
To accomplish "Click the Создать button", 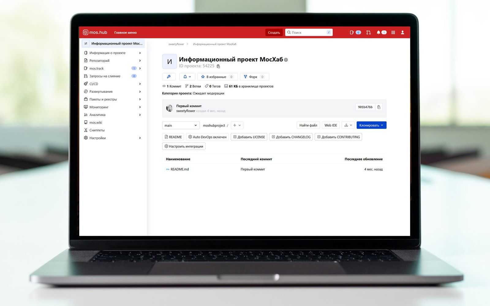I will coord(274,32).
